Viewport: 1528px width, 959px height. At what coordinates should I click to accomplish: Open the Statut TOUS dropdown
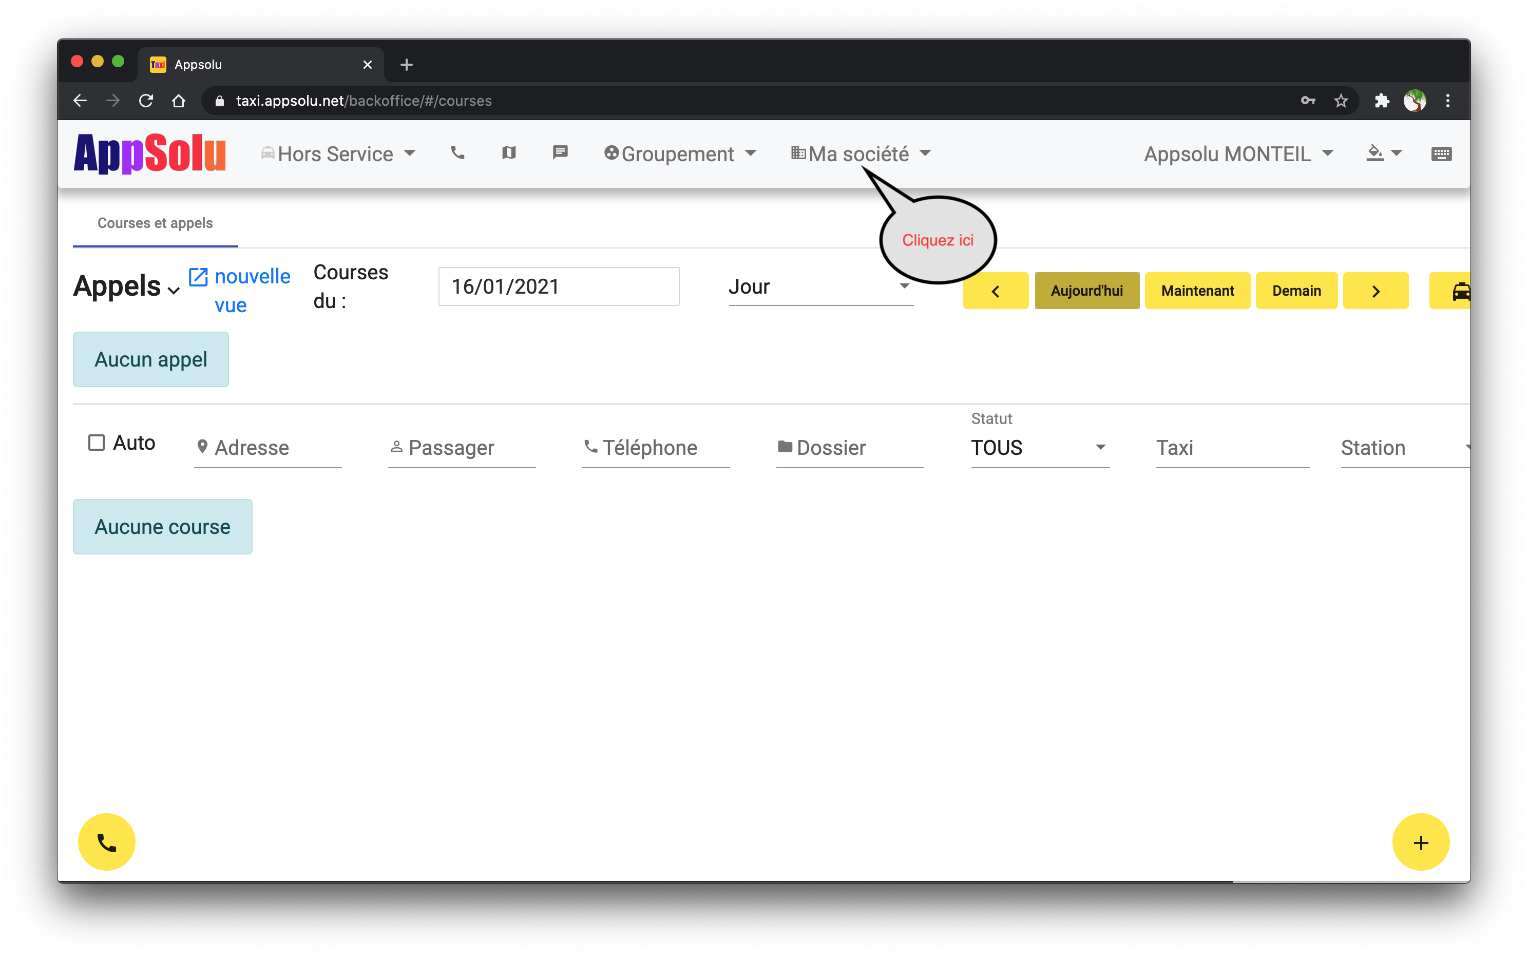(1040, 448)
